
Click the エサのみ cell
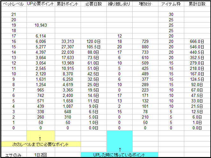13,155
